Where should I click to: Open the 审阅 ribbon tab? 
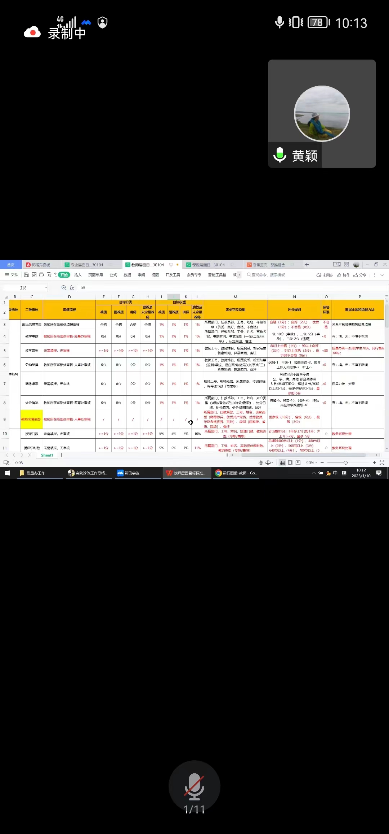coord(141,275)
